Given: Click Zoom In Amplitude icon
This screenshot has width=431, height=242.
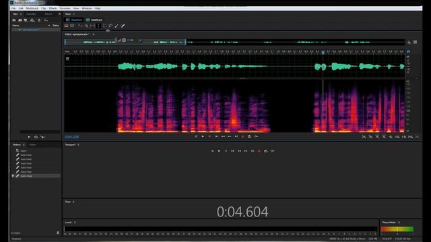Looking at the screenshot, I should [x=364, y=136].
